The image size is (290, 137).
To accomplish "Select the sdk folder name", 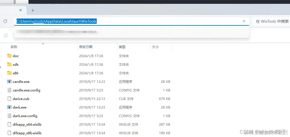I will [15, 65].
